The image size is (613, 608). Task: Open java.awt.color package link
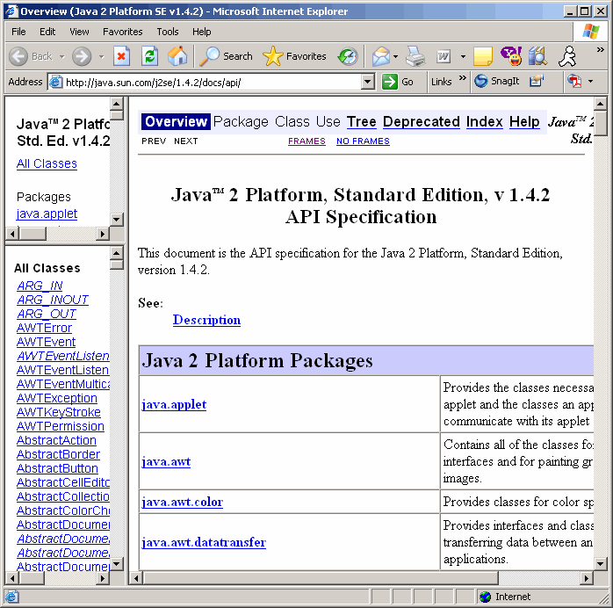(182, 502)
